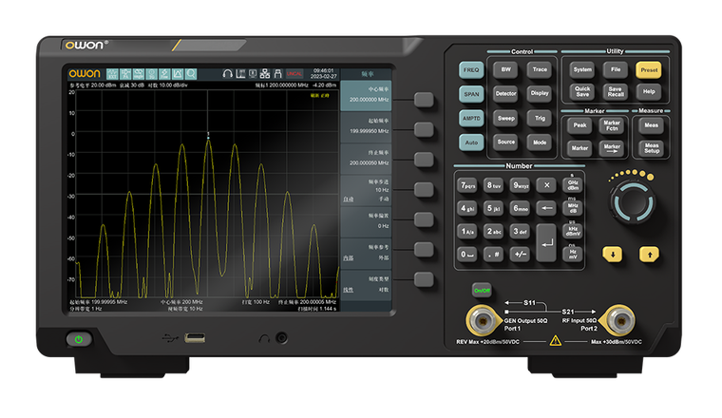Push the decimal point # key

pos(493,254)
